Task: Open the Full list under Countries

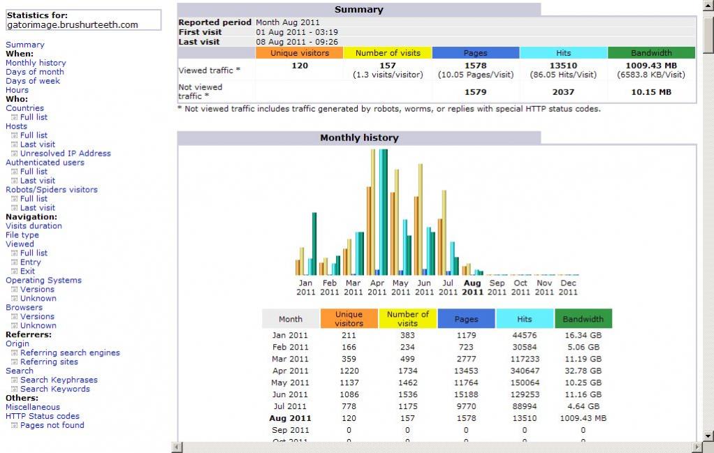Action: tap(34, 117)
